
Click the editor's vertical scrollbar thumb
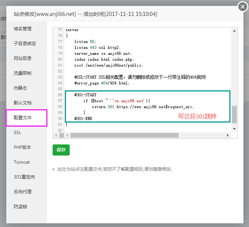tap(234, 114)
